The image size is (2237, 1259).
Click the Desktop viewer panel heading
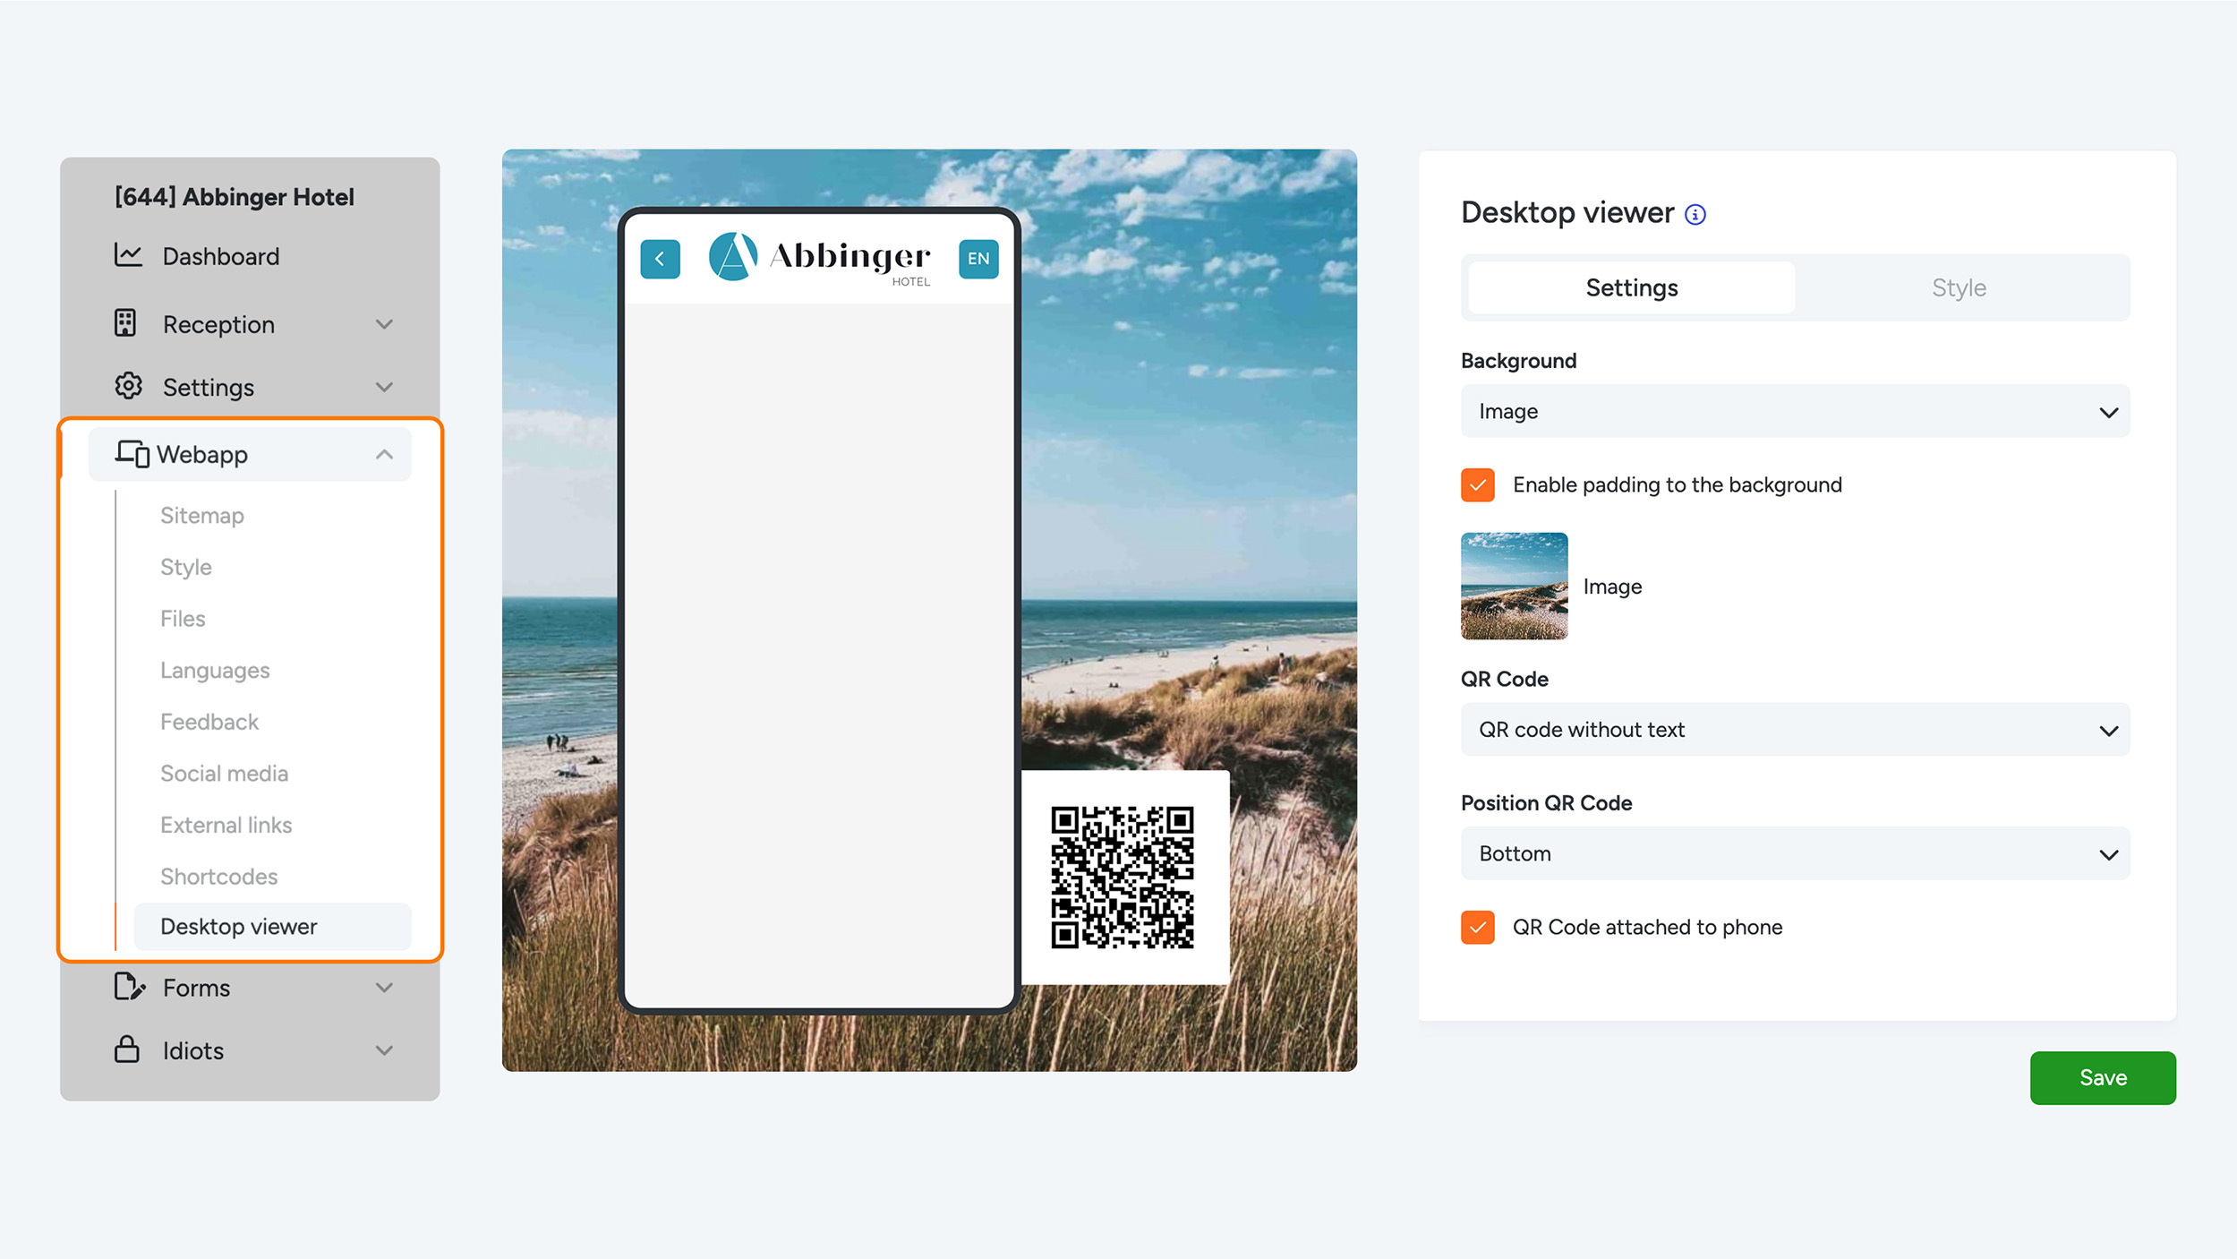(1567, 213)
